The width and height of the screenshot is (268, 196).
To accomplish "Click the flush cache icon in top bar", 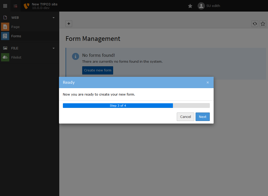I will point(15,6).
